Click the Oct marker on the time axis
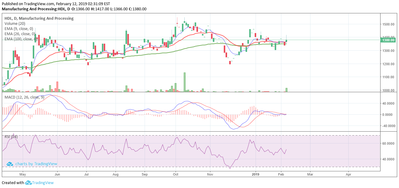 coord(175,175)
